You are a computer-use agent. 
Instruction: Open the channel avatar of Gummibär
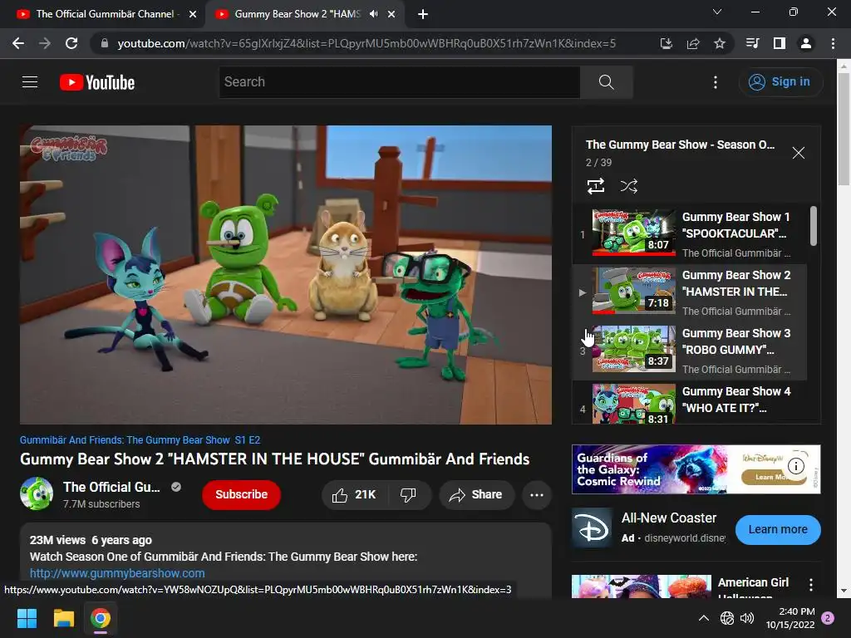pyautogui.click(x=37, y=493)
